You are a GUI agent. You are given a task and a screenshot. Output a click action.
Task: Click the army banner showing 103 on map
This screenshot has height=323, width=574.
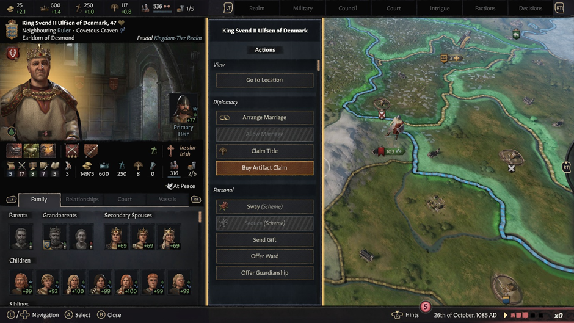click(x=390, y=151)
